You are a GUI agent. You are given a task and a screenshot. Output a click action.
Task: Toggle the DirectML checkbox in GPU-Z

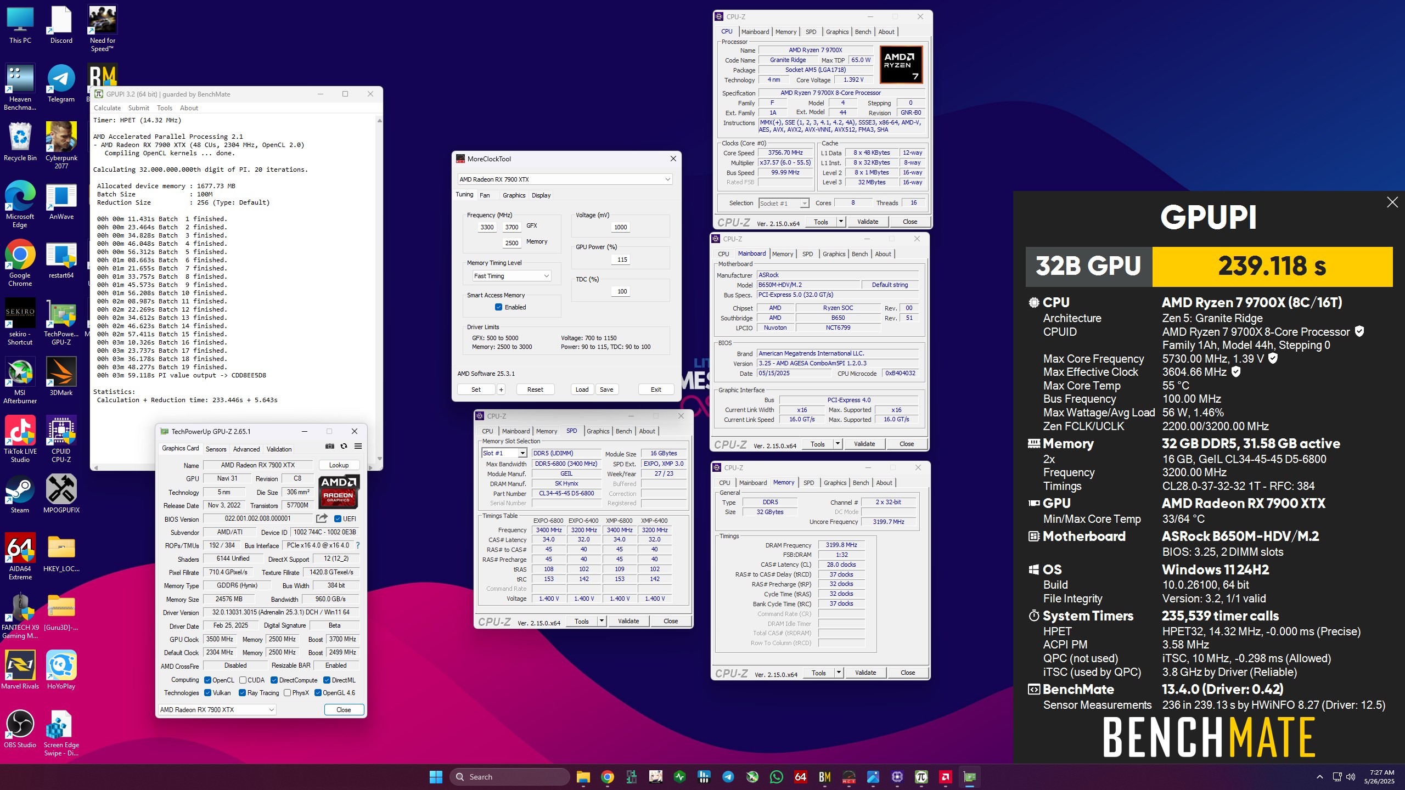pos(327,680)
